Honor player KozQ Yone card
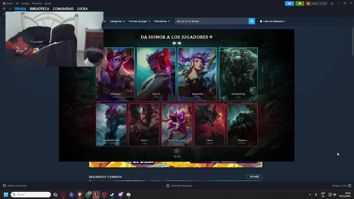The height and width of the screenshot is (199, 354). (156, 74)
